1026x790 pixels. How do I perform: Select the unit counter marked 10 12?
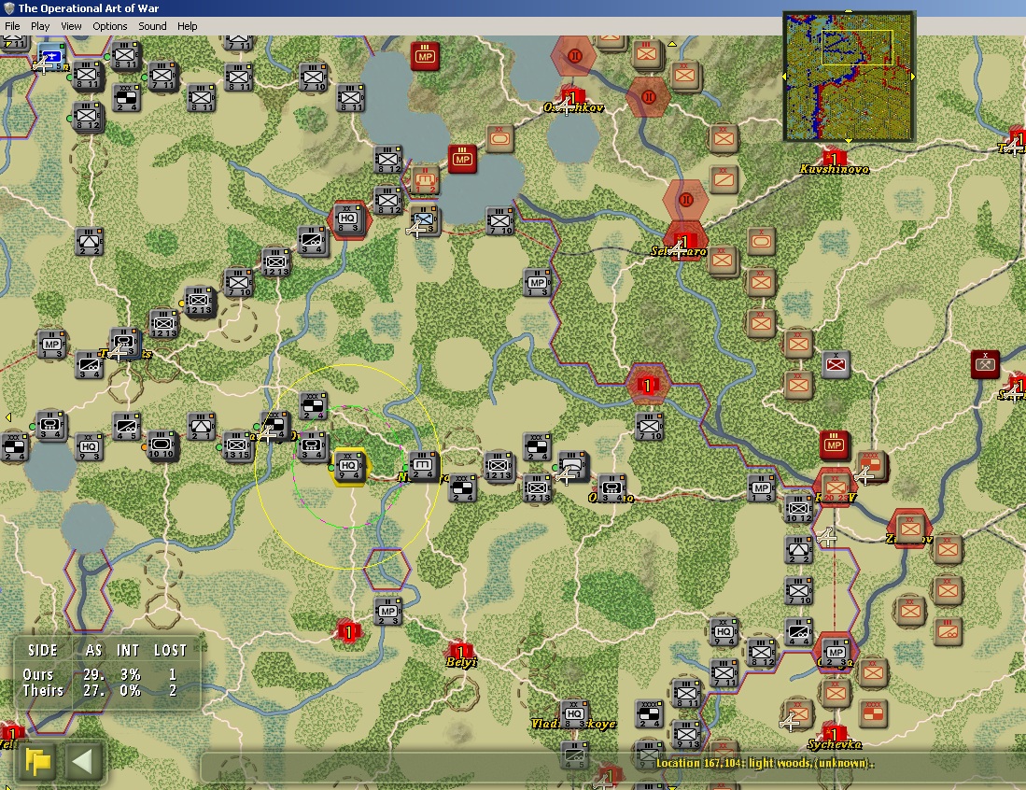pos(799,509)
